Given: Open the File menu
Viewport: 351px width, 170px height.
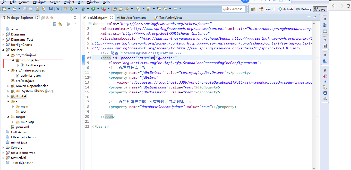Looking at the screenshot, I should pos(4,2).
